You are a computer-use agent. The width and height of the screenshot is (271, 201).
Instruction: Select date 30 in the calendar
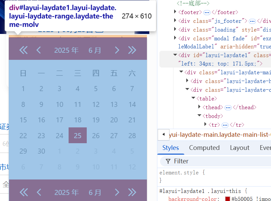pos(41,151)
